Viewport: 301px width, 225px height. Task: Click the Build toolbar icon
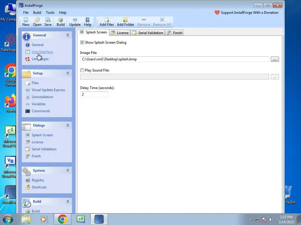tap(61, 22)
